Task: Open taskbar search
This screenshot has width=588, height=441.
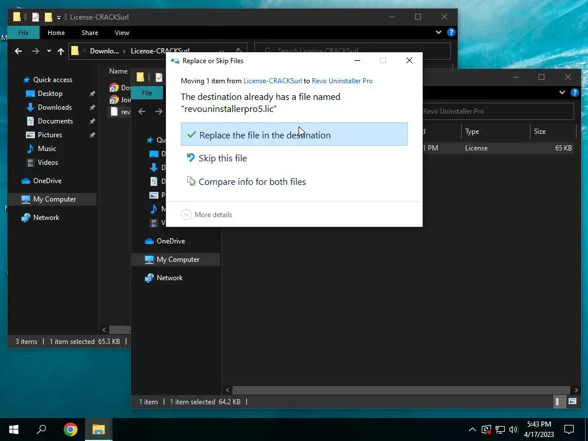Action: coord(41,430)
